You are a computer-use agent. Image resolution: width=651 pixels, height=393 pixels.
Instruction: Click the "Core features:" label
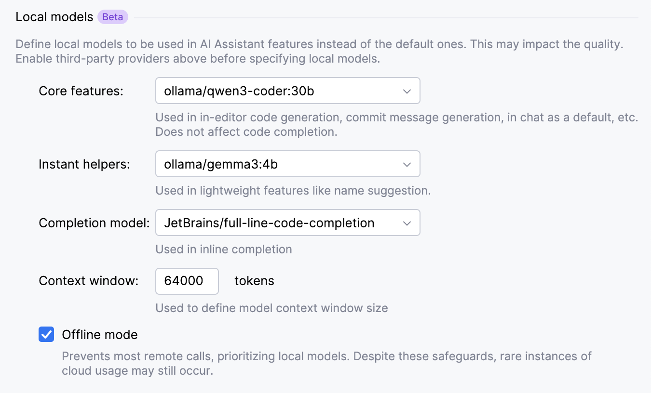coord(81,91)
